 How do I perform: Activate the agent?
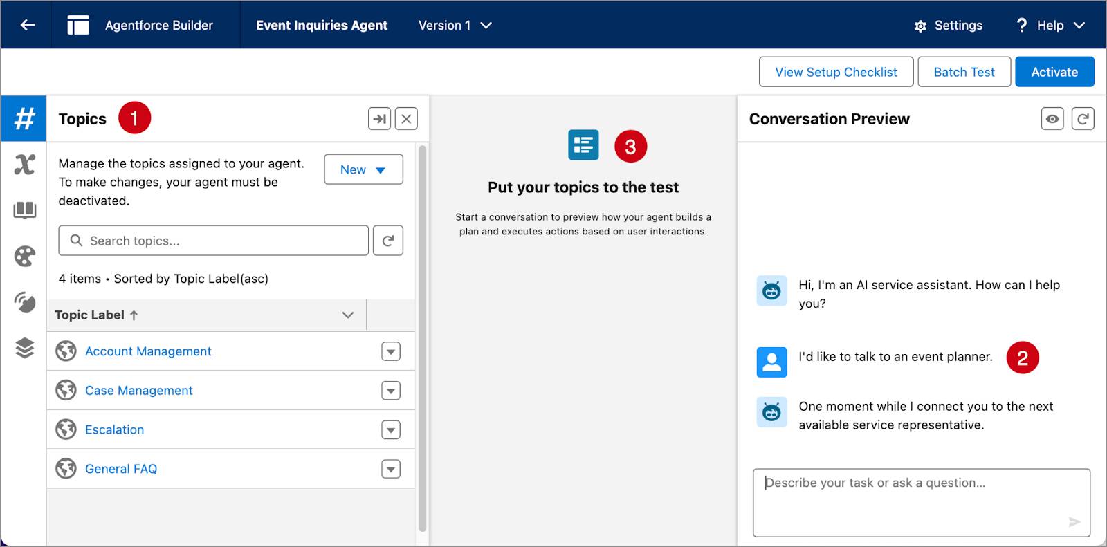1054,72
